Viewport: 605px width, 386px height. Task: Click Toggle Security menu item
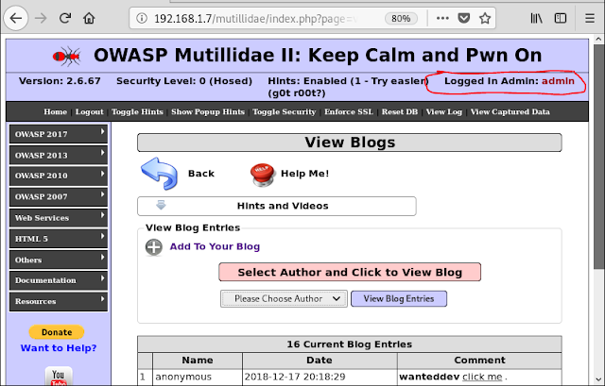point(284,111)
